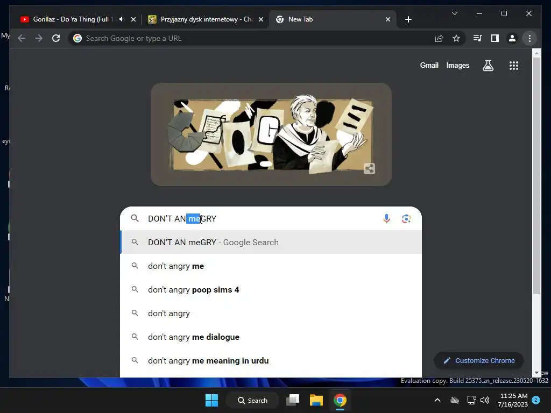Choose 'don't angry me meaning in urdu'
Image resolution: width=551 pixels, height=413 pixels.
[x=271, y=360]
